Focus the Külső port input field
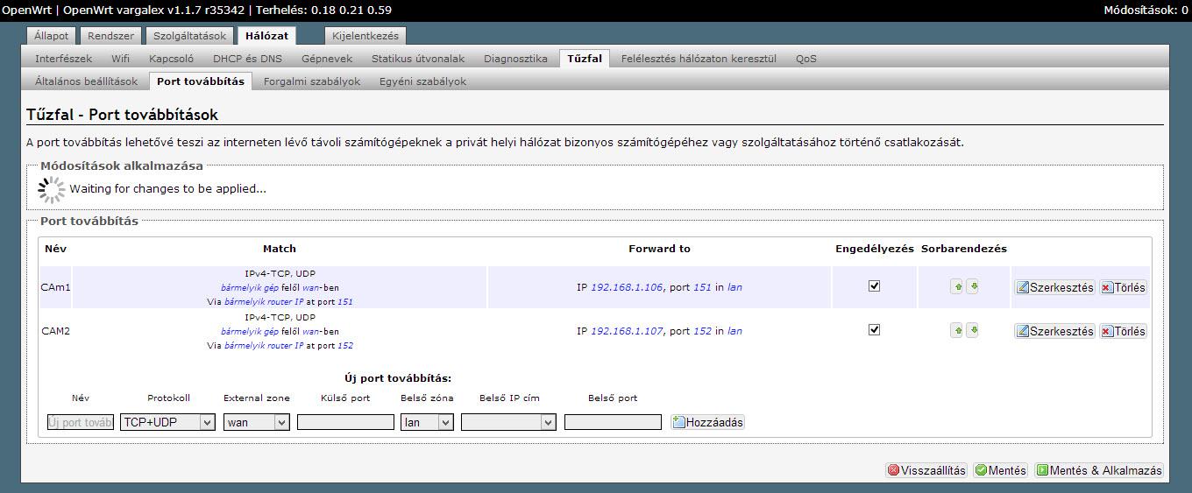Viewport: 1192px width, 493px height. (345, 422)
